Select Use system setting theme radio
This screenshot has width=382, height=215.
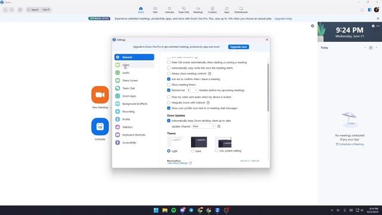click(x=216, y=150)
